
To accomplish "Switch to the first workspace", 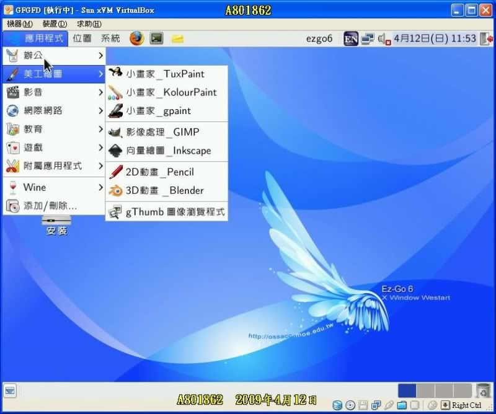I will pyautogui.click(x=407, y=390).
